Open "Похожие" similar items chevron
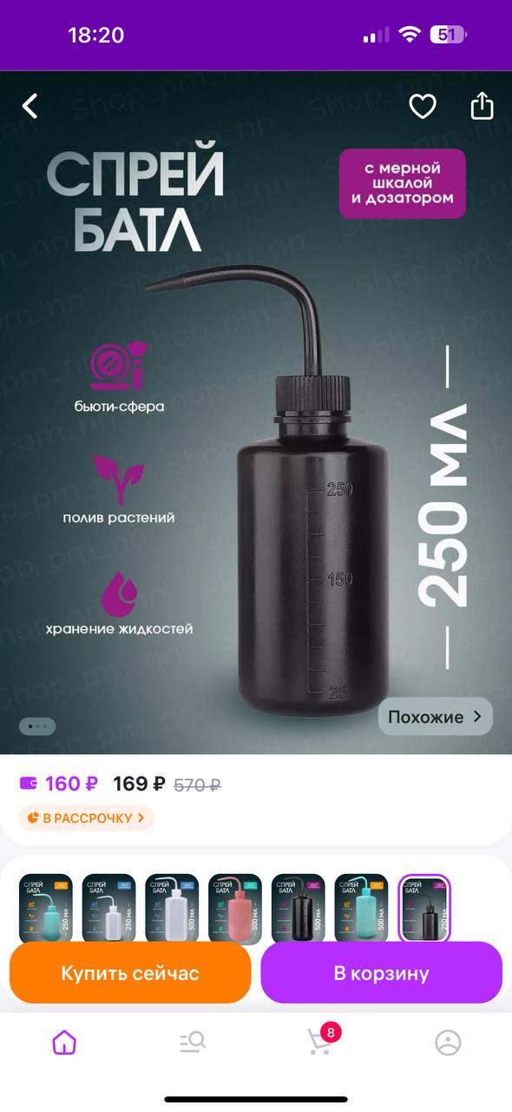This screenshot has width=512, height=1112. tap(435, 717)
